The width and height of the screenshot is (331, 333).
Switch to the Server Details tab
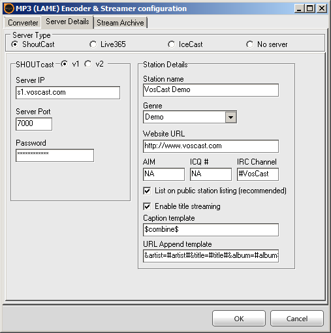67,22
